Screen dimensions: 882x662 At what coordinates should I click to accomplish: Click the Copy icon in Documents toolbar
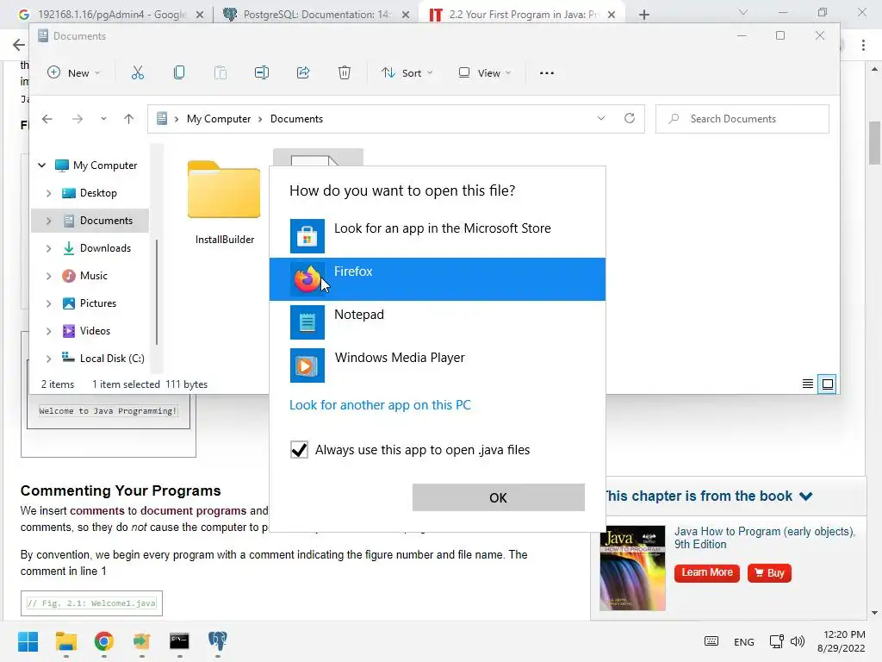(179, 72)
